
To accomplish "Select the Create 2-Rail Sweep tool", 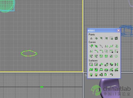I will [x=96, y=75].
